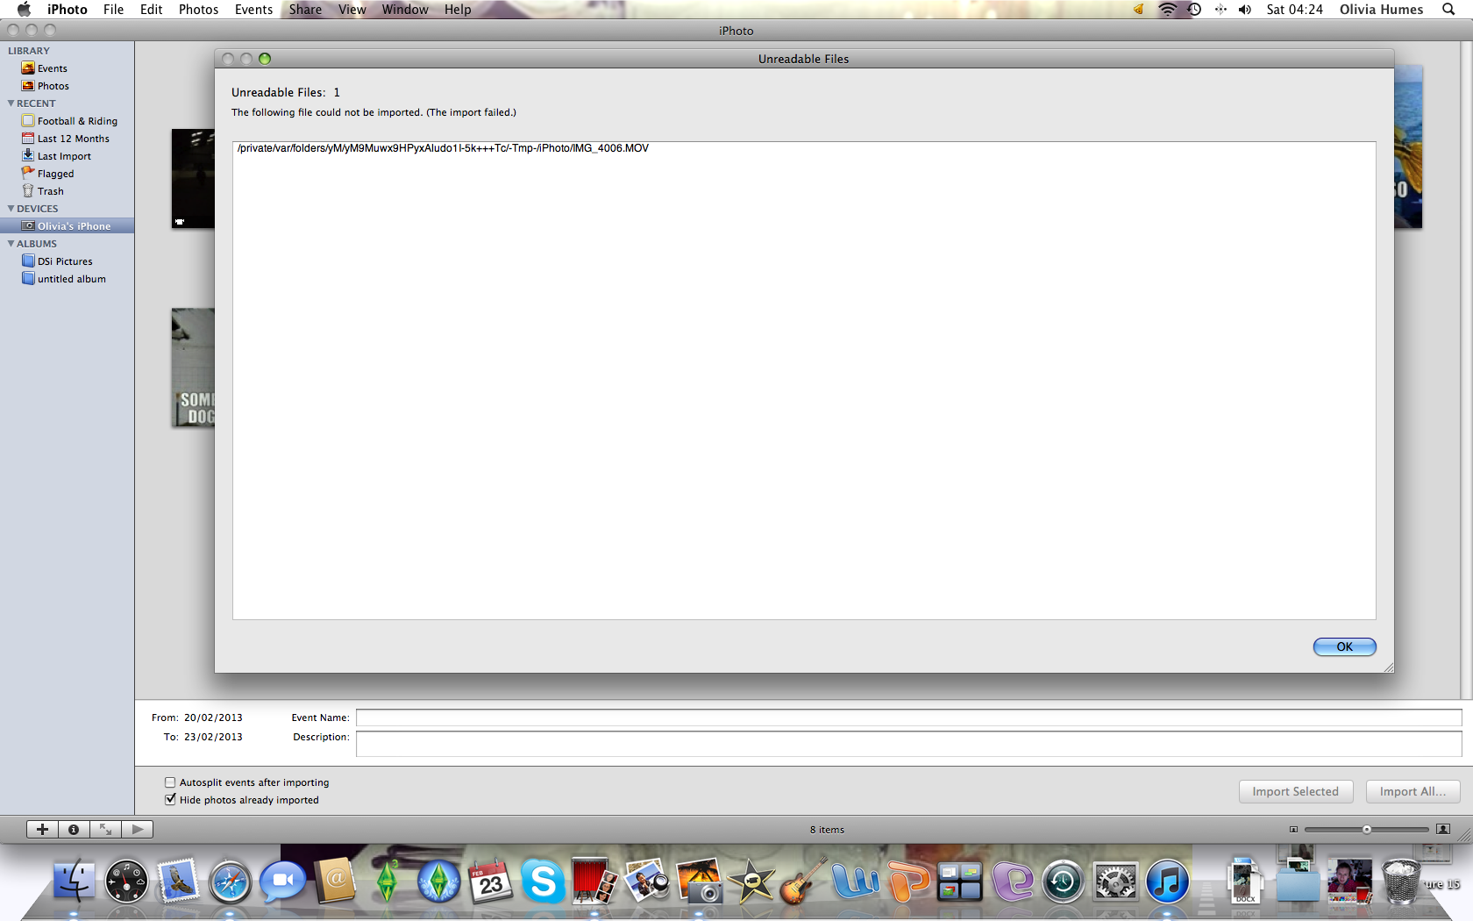This screenshot has height=921, width=1473.
Task: Open iCal from the Dock
Action: (x=491, y=882)
